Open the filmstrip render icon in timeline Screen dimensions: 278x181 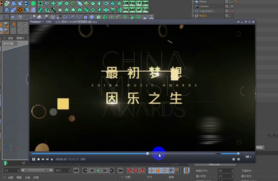coord(187,171)
